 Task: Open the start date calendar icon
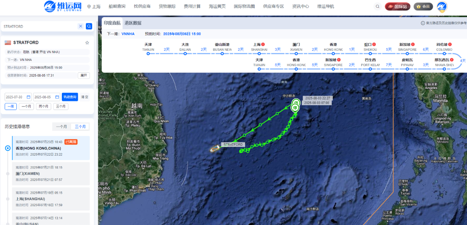point(28,97)
